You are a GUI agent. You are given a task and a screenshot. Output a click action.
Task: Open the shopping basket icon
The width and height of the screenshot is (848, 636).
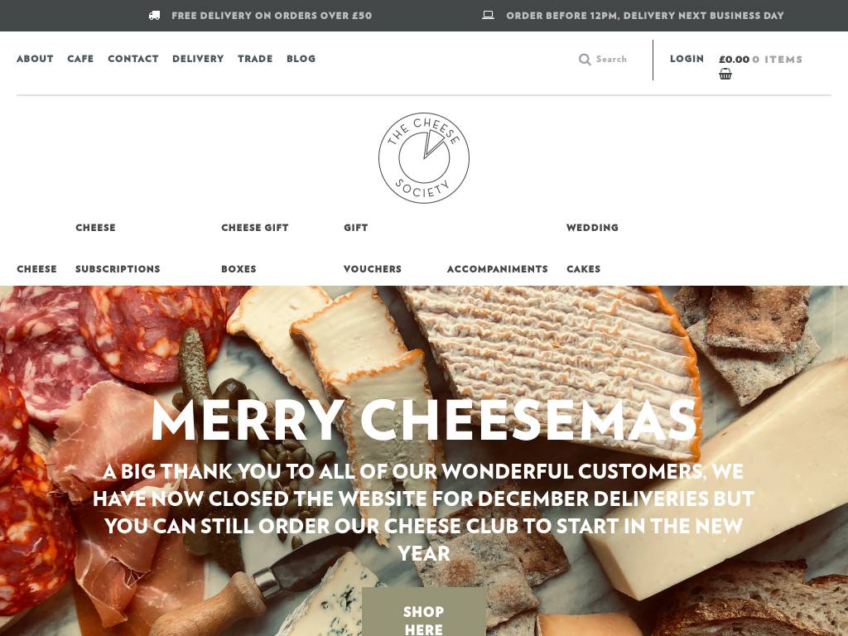(725, 74)
